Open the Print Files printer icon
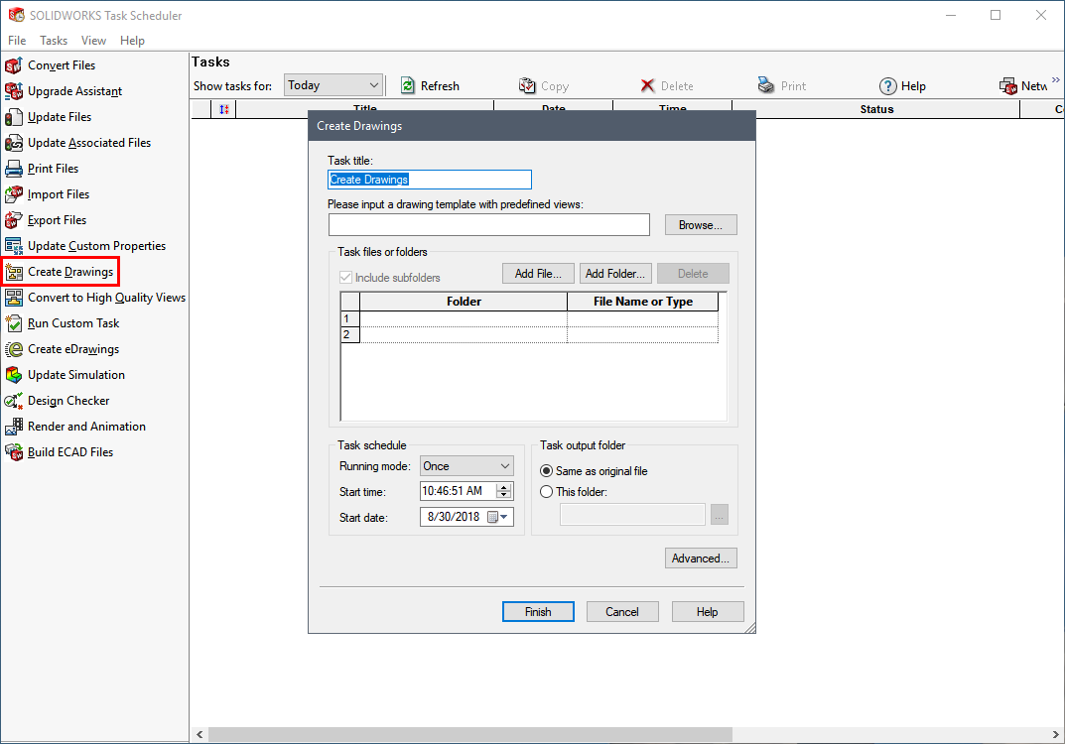This screenshot has height=744, width=1065. click(14, 169)
